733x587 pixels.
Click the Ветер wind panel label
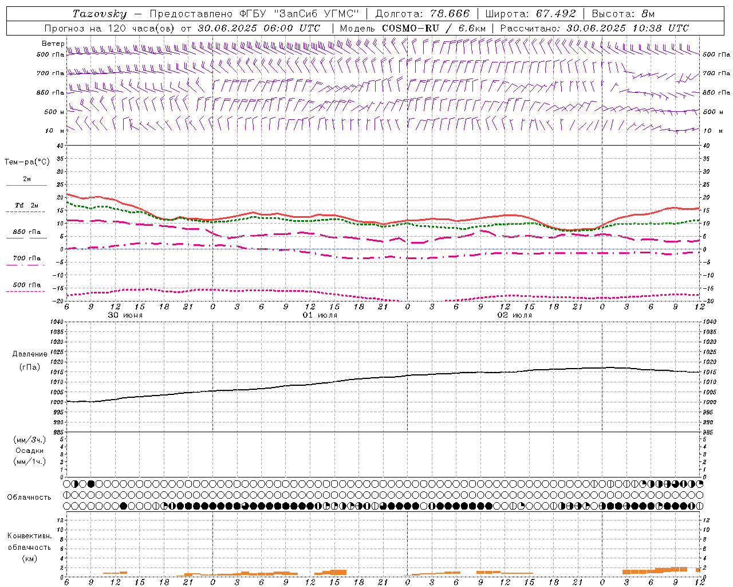(53, 44)
